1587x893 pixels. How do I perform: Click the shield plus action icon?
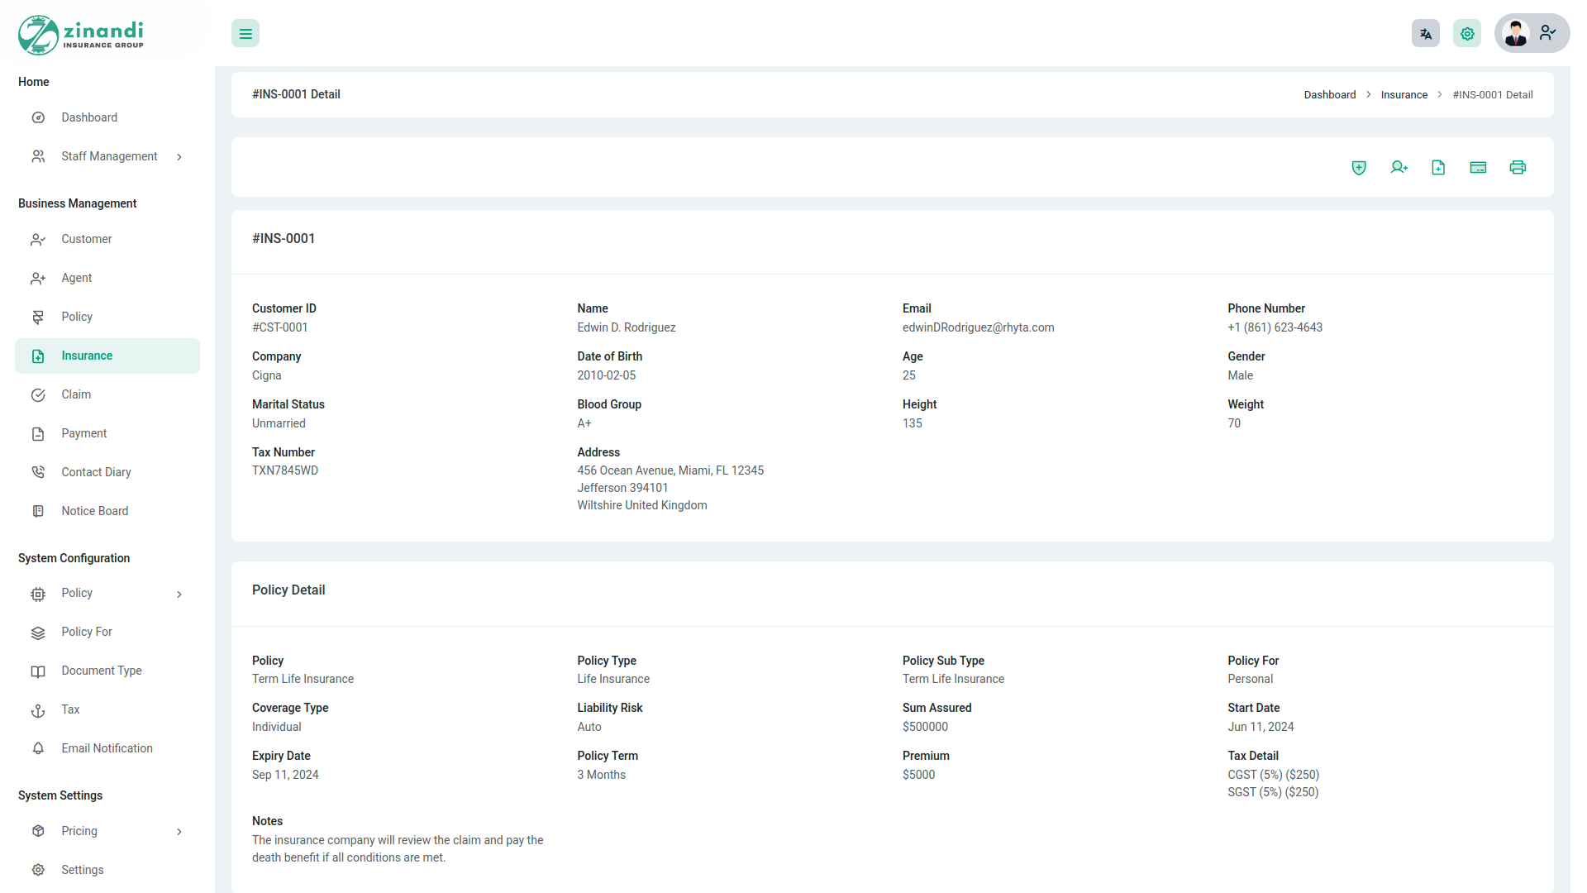point(1359,168)
